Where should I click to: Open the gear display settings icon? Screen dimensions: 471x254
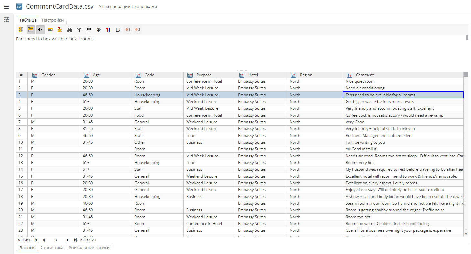click(x=89, y=30)
